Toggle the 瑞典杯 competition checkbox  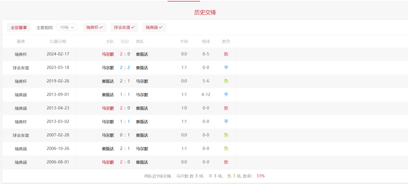94,27
